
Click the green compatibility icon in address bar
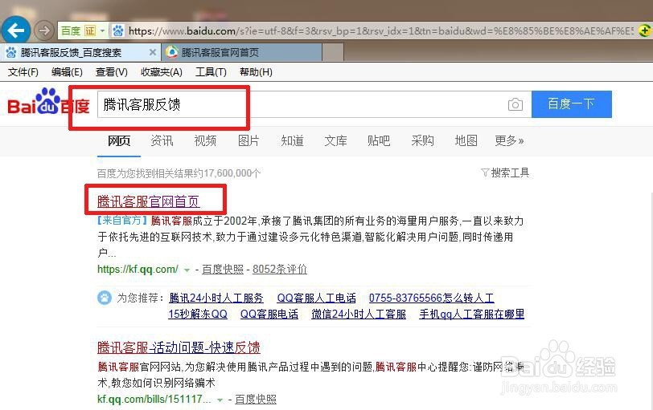click(x=645, y=30)
